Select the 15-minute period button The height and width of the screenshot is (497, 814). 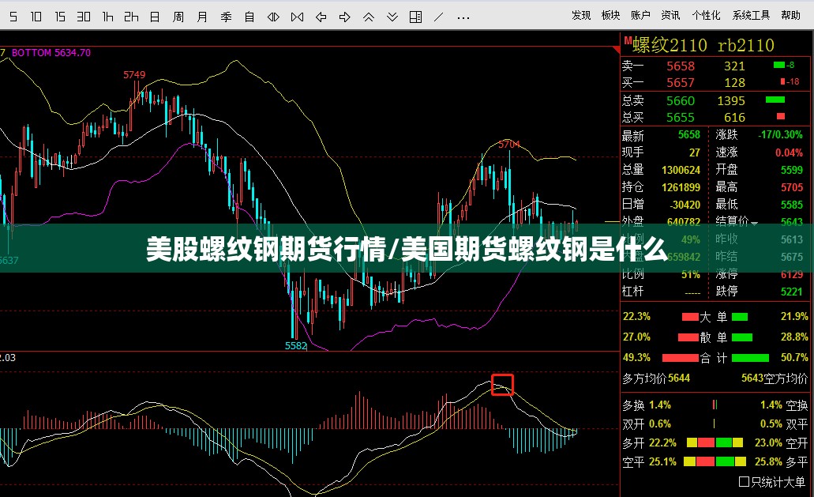click(60, 17)
